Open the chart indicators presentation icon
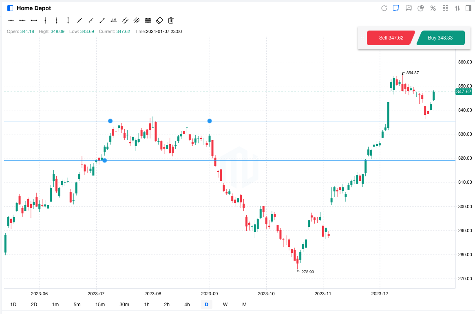The height and width of the screenshot is (314, 475). pos(409,8)
